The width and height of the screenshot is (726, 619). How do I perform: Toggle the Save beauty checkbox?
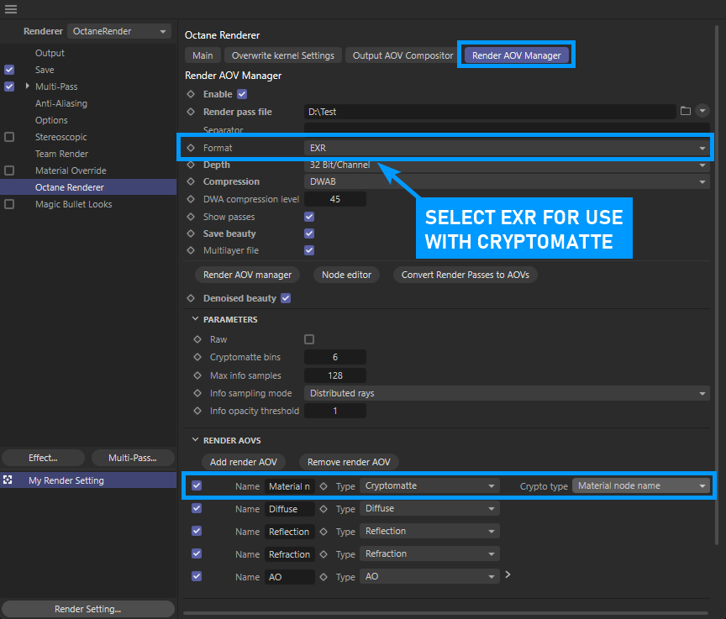click(309, 233)
